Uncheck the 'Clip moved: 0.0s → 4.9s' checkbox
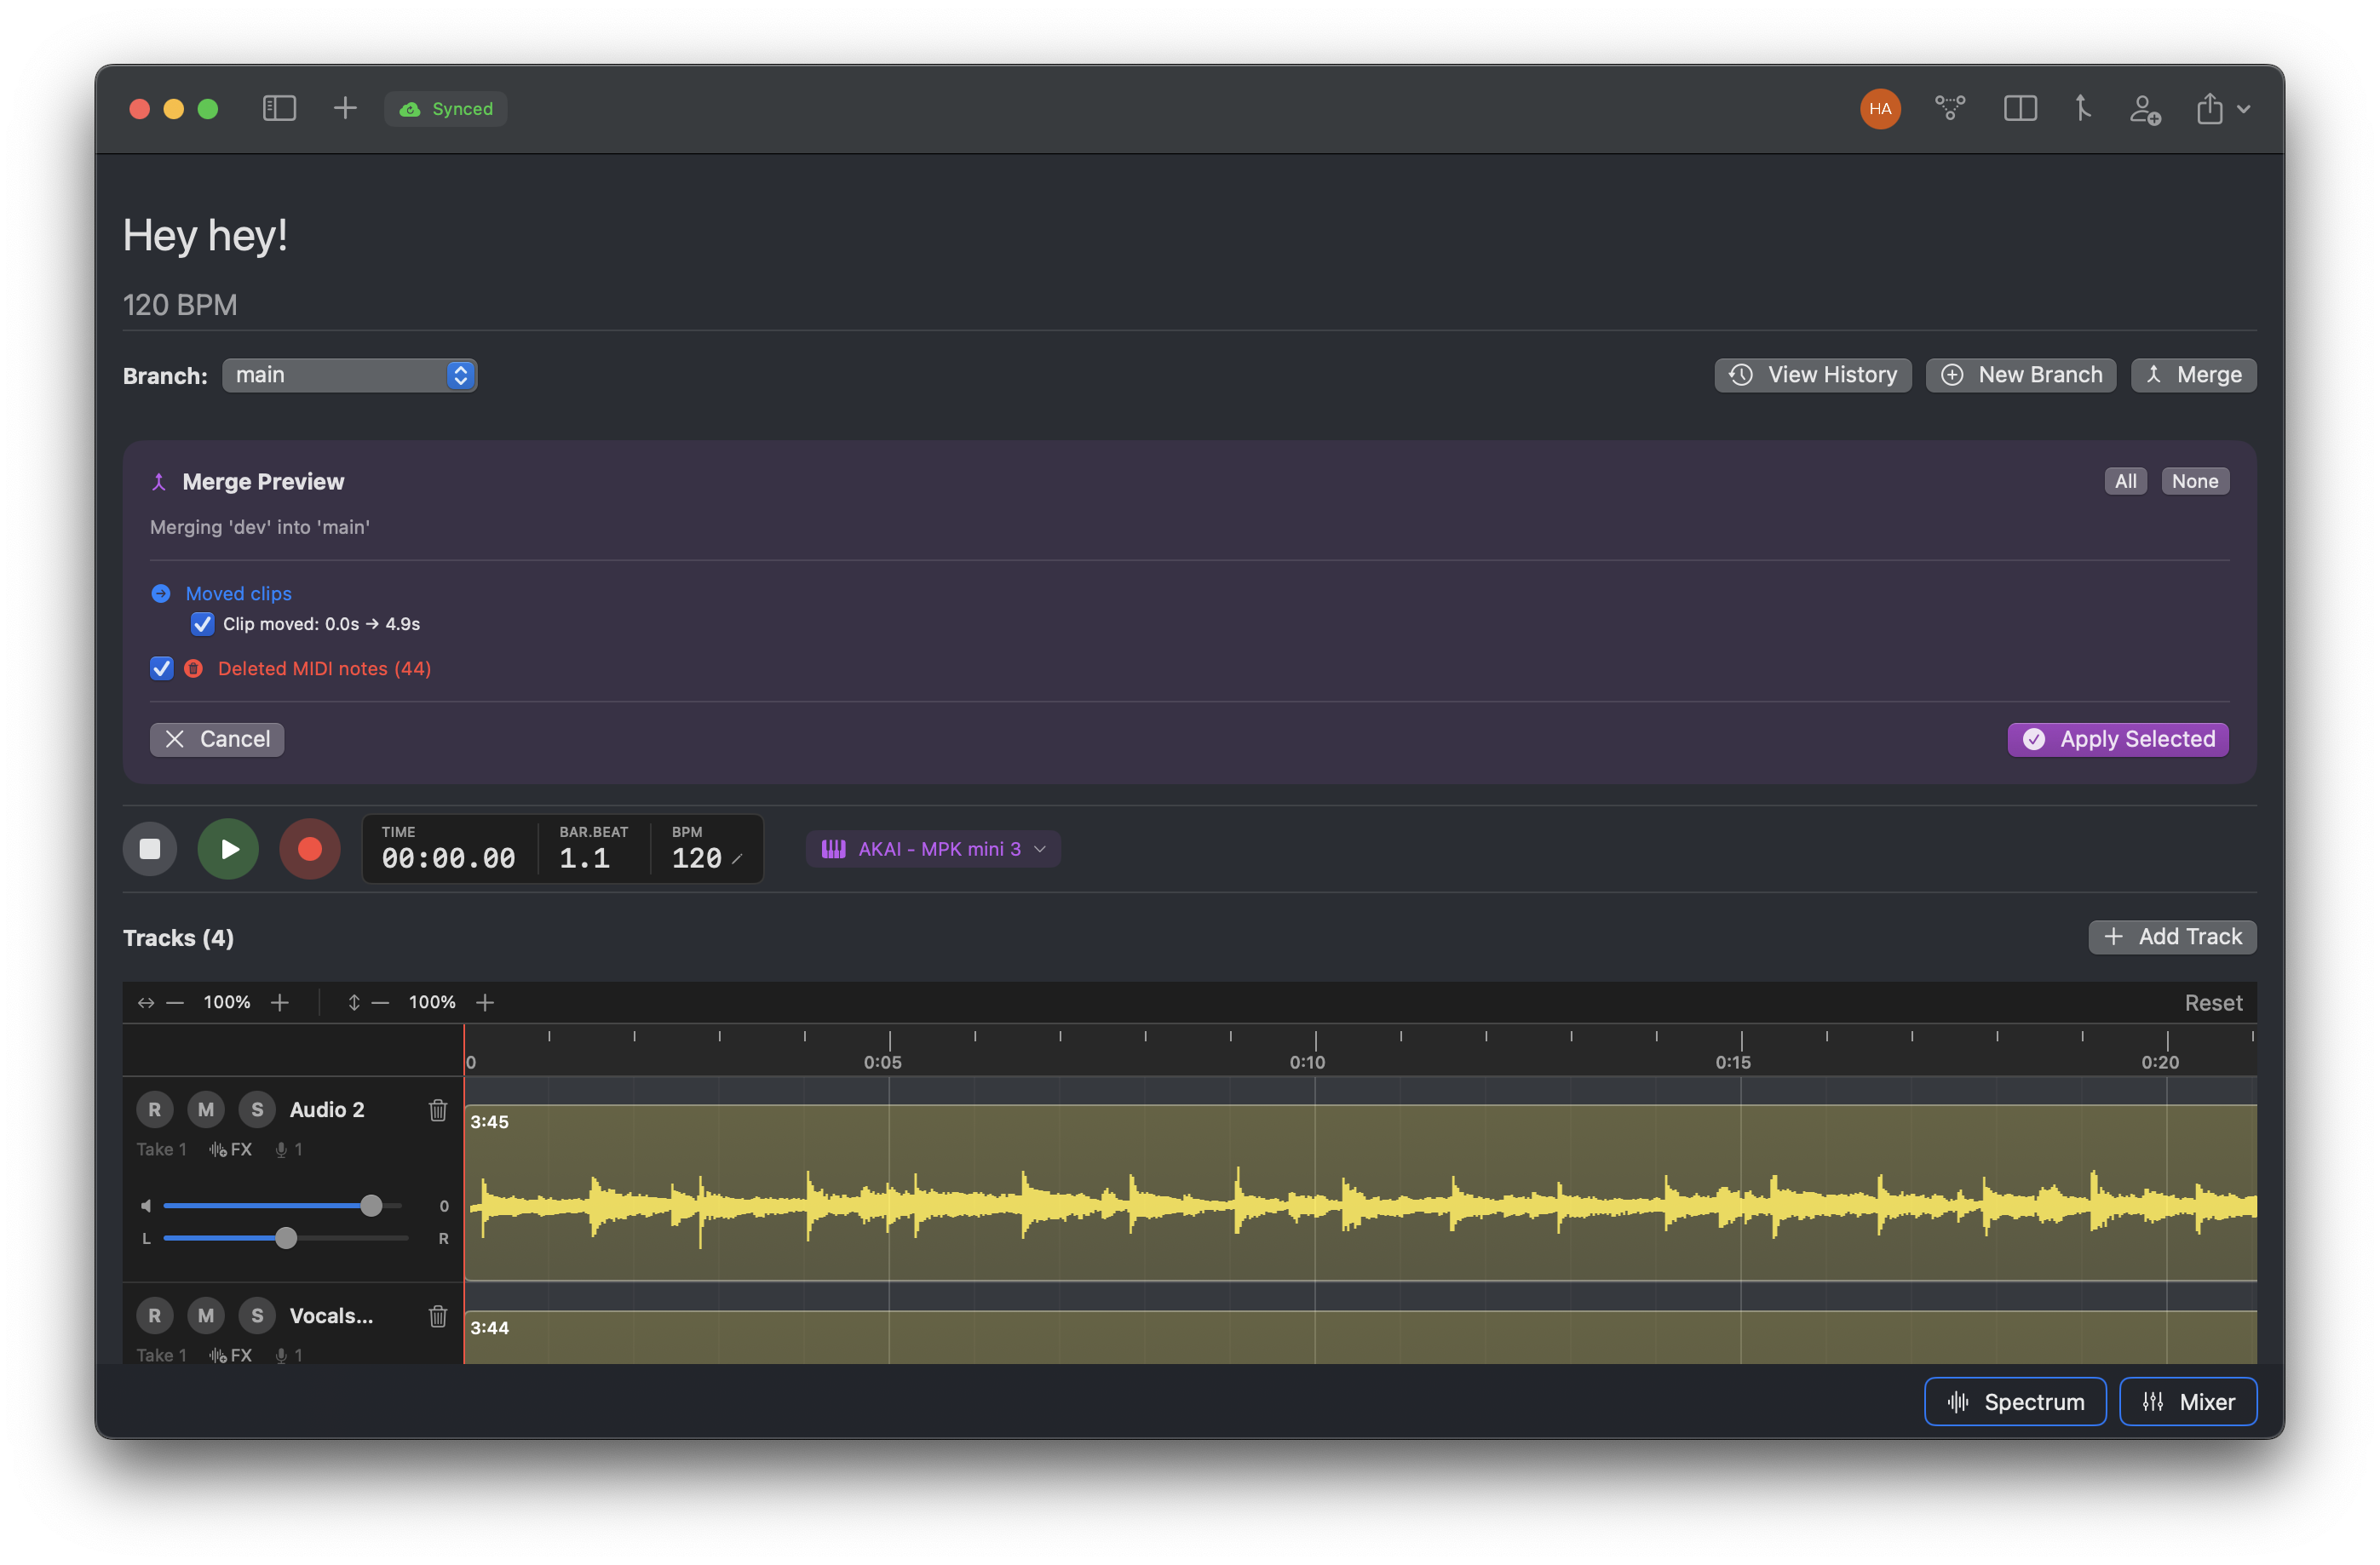 coord(202,623)
